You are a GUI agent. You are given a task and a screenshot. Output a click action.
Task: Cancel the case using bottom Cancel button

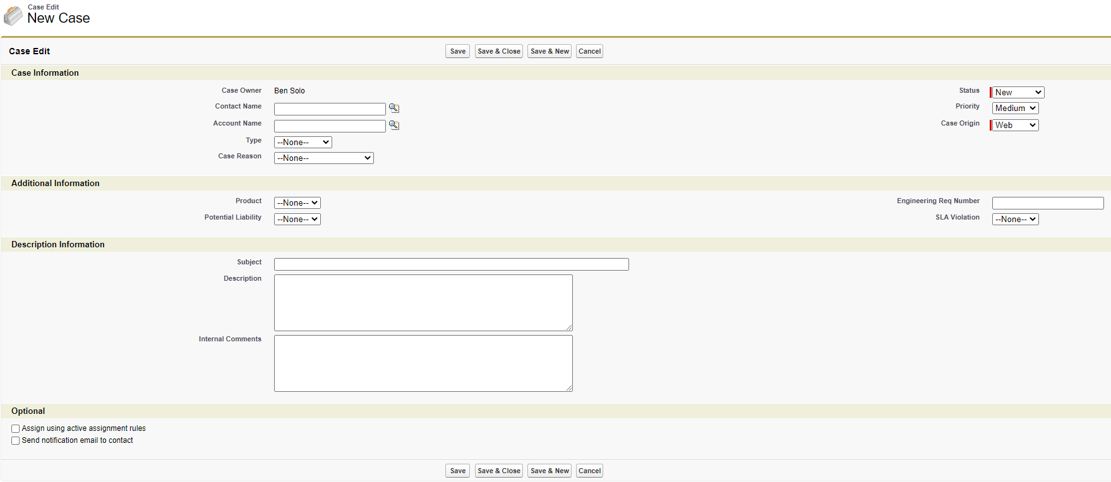pyautogui.click(x=589, y=471)
